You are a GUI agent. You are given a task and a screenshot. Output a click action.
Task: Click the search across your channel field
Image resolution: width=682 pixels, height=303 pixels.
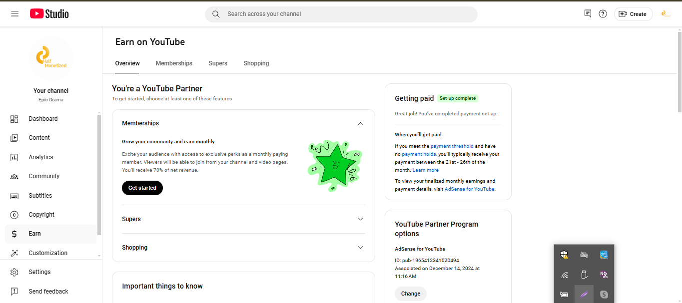[x=341, y=14]
